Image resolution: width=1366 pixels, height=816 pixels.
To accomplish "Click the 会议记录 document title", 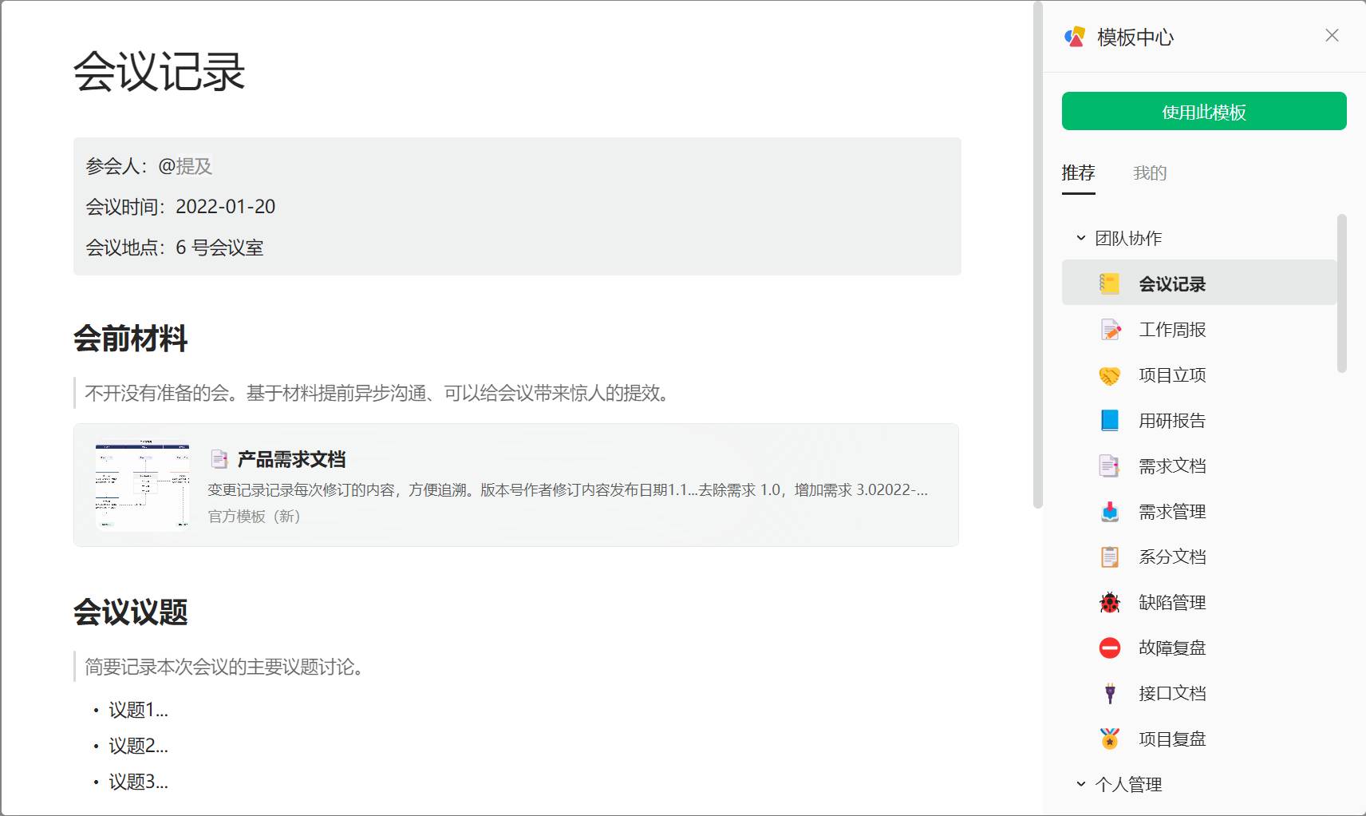I will click(159, 72).
